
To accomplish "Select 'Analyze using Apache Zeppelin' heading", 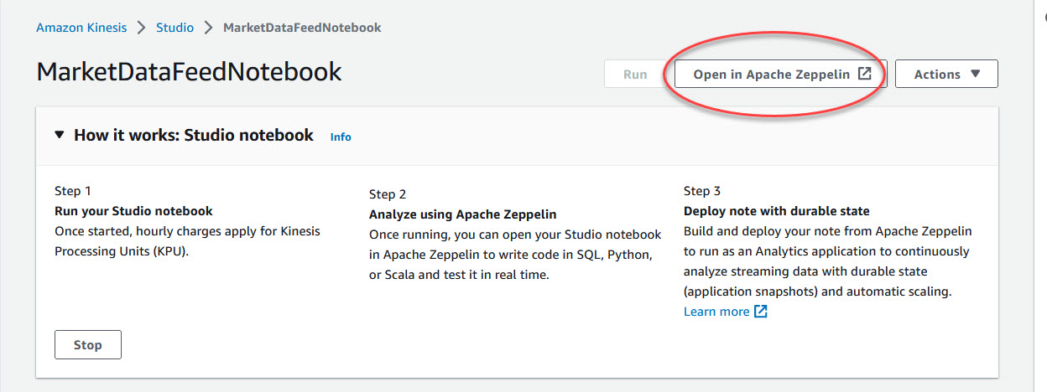I will click(462, 214).
